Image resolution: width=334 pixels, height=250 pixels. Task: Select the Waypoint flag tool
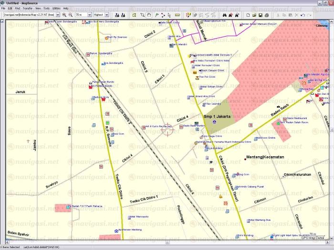(157, 15)
